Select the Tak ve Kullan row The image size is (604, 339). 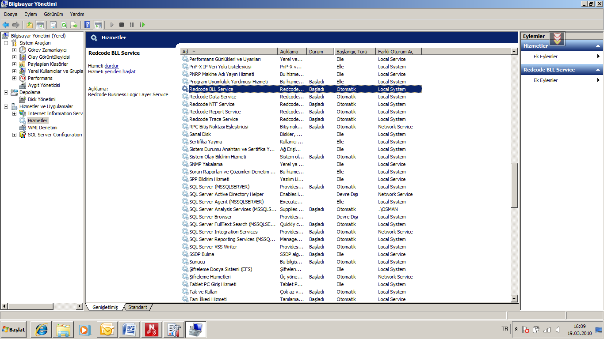301,292
